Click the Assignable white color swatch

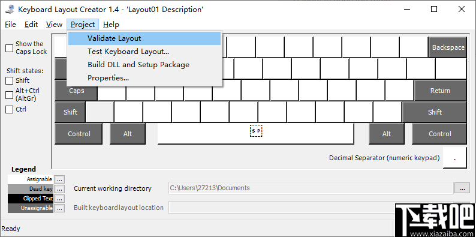coord(31,179)
